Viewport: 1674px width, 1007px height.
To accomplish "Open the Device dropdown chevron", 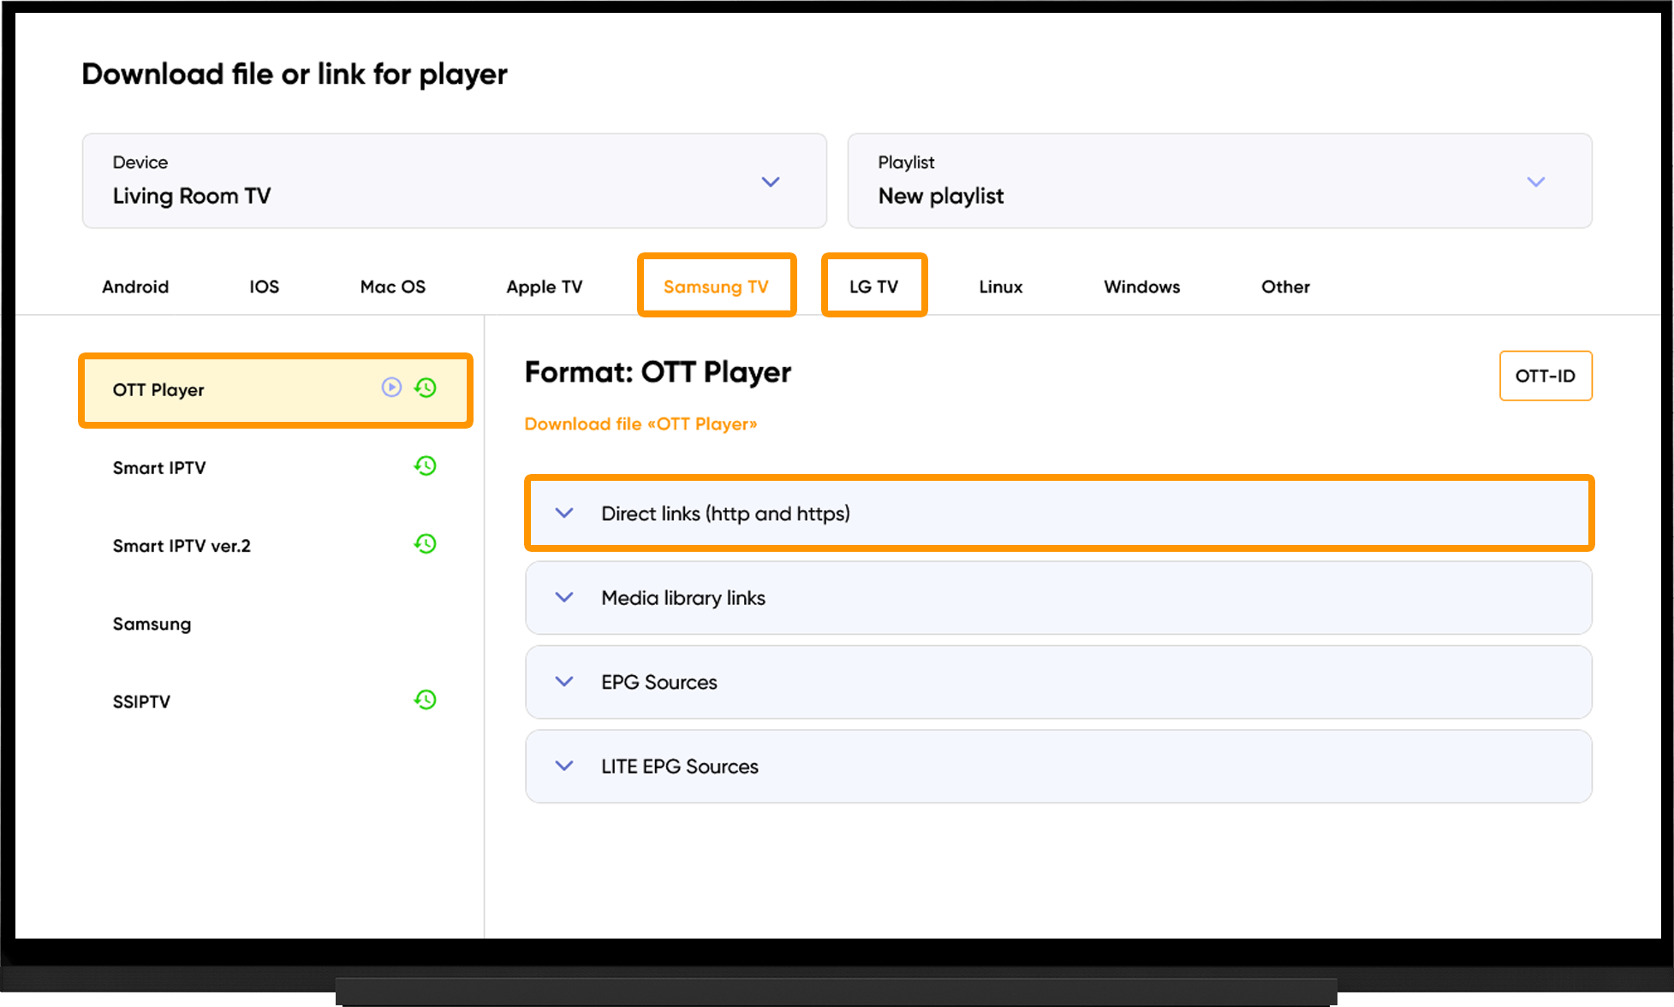I will (771, 181).
